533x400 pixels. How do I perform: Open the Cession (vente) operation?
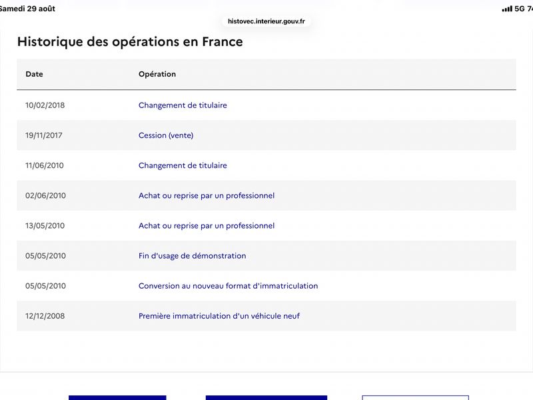tap(166, 135)
